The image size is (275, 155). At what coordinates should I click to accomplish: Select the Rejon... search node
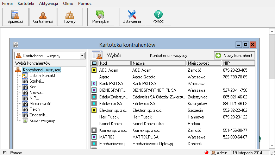36,109
